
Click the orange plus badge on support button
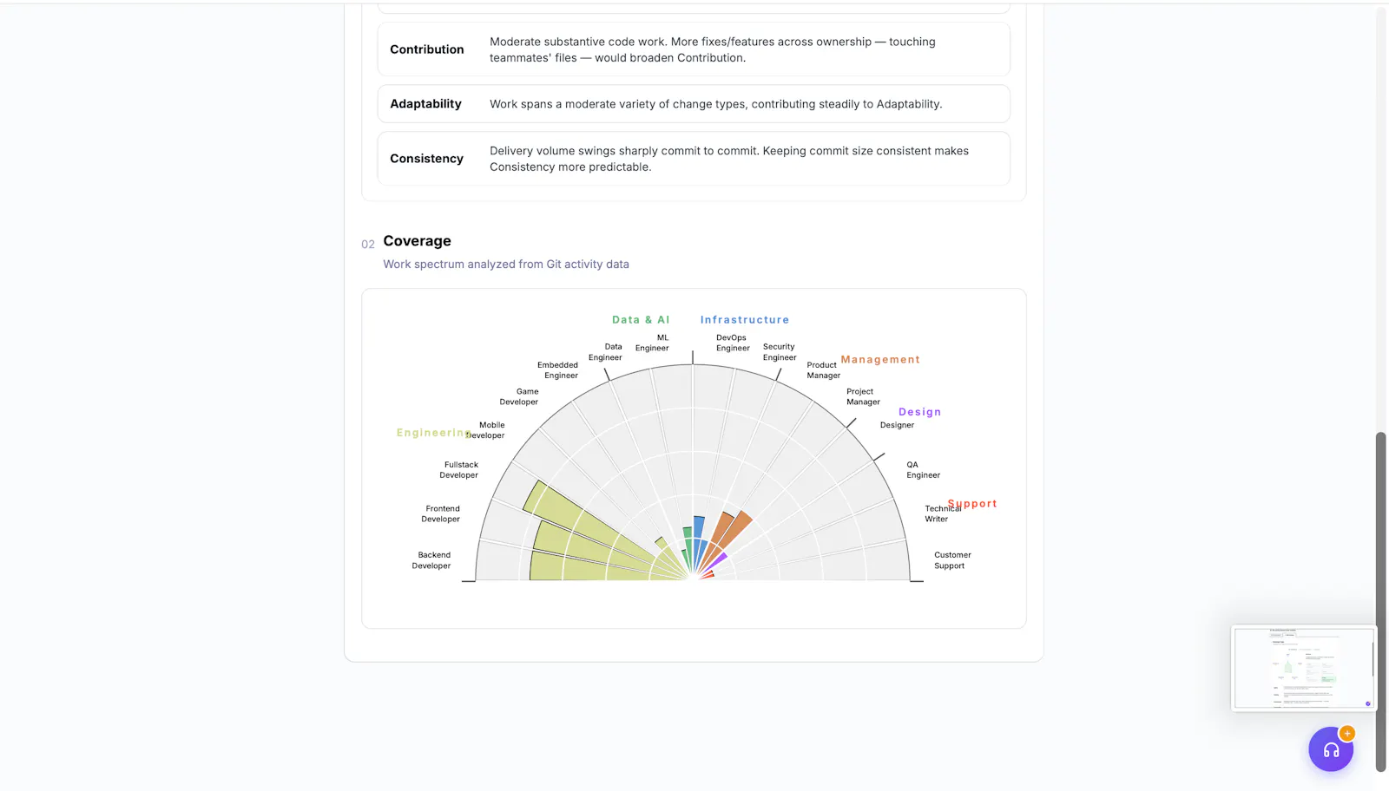pyautogui.click(x=1347, y=734)
